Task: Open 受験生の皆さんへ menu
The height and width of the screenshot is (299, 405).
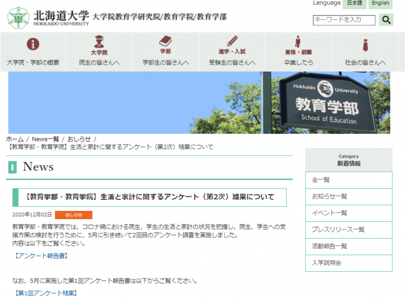Action: (232, 52)
